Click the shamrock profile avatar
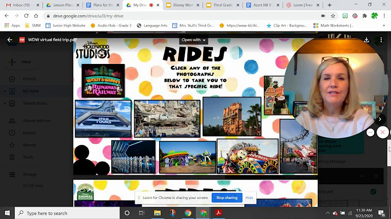This screenshot has width=391, height=219. tap(374, 16)
